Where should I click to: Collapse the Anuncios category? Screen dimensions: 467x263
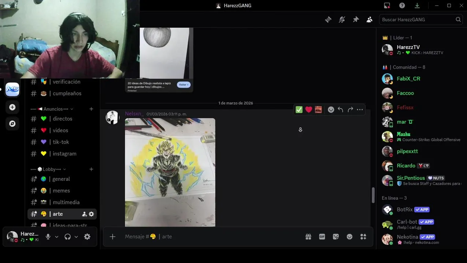pos(52,109)
